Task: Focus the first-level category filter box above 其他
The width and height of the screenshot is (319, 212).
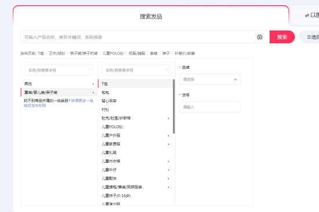Action: pyautogui.click(x=59, y=70)
